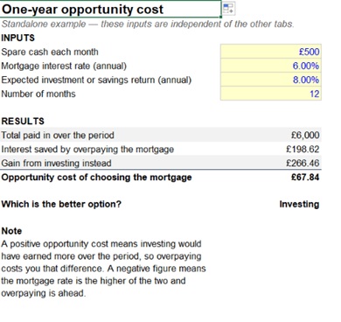Click the Note heading cell
This screenshot has height=322, width=341.
tap(11, 231)
